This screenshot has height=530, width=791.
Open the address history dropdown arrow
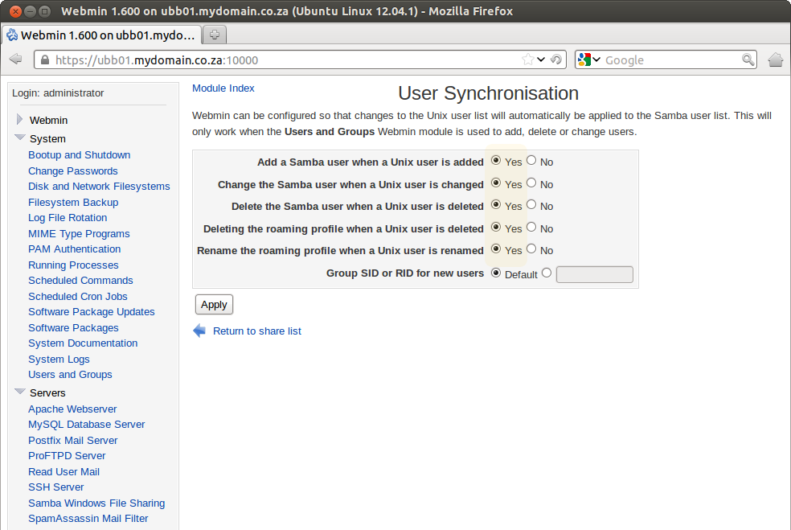click(541, 60)
